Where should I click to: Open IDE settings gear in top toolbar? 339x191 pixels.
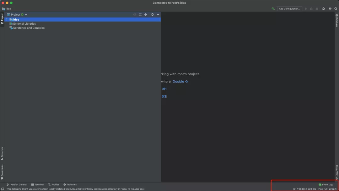tap(323, 9)
